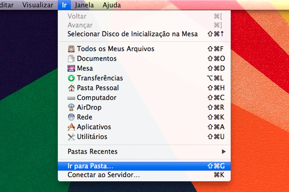Choose Conectar ao Servidor...
This screenshot has height=192, width=289.
pos(144,175)
